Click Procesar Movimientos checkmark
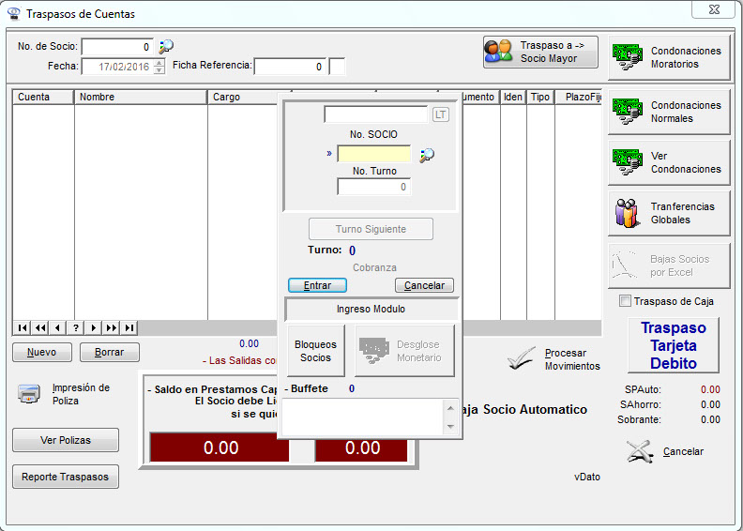This screenshot has height=531, width=743. pos(521,359)
